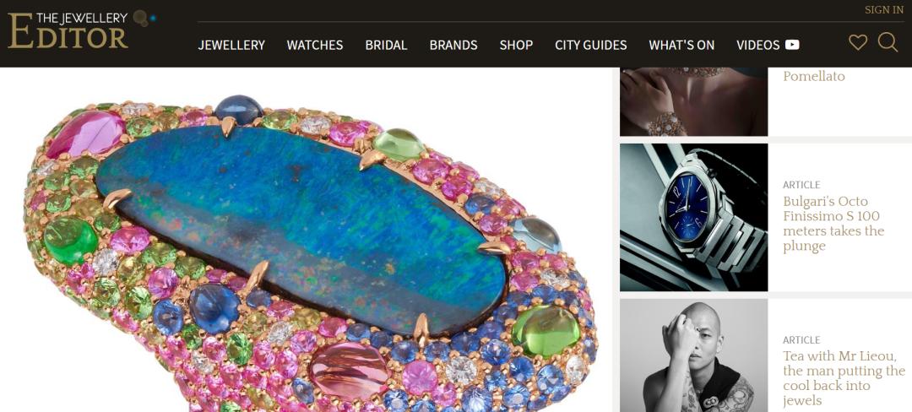This screenshot has height=412, width=912.
Task: Open the Tea with Mr Lieou article
Action: (844, 378)
